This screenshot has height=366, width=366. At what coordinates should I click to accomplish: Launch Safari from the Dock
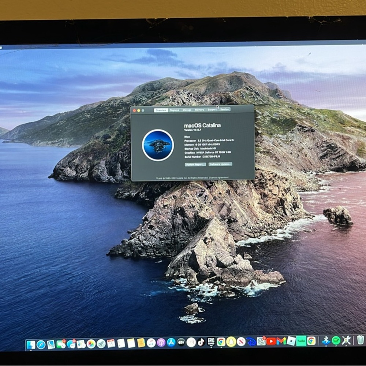point(41,345)
